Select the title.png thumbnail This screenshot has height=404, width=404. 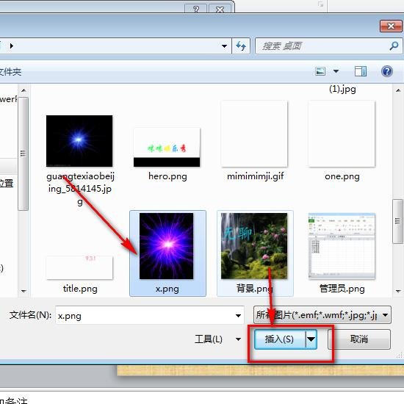point(79,267)
